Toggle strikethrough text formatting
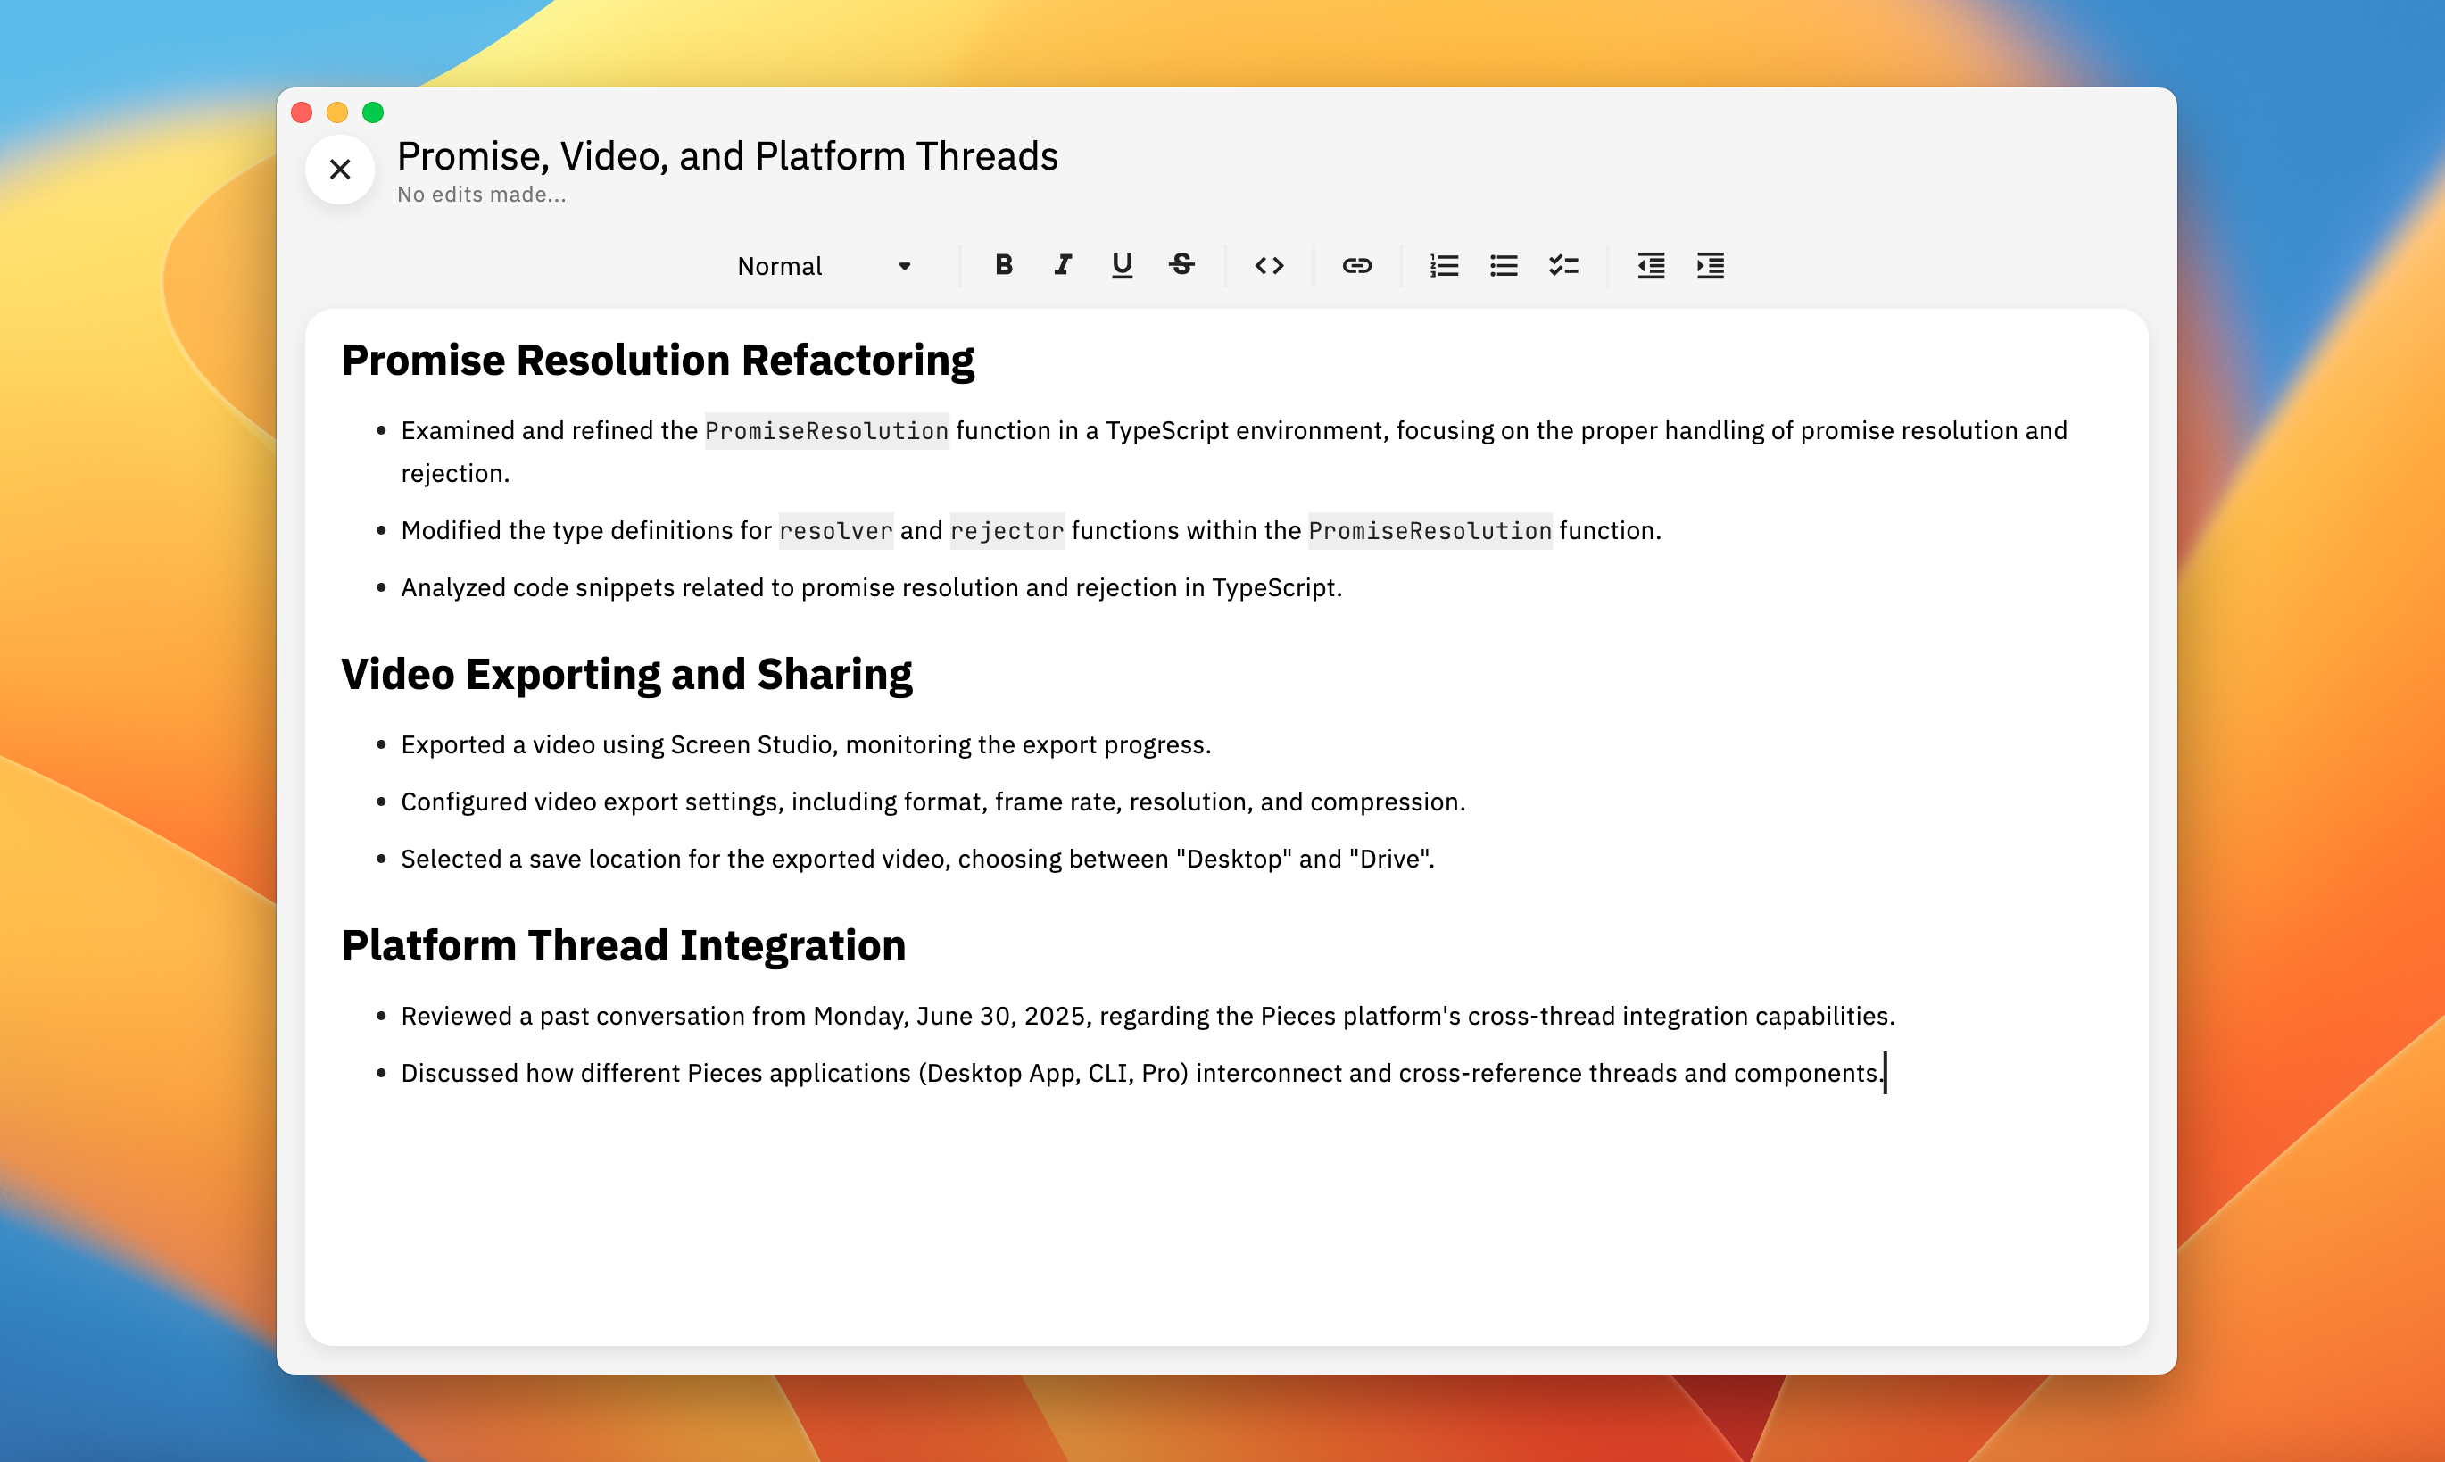 [x=1181, y=265]
